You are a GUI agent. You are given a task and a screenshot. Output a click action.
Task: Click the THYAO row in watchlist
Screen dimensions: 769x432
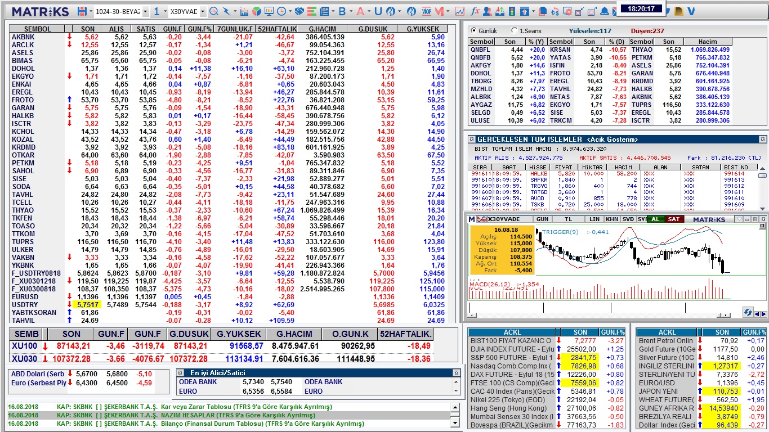228,210
